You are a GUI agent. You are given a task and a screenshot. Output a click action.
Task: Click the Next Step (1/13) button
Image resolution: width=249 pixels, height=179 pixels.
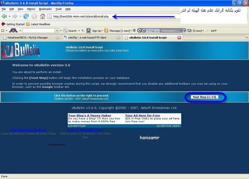(x=204, y=97)
